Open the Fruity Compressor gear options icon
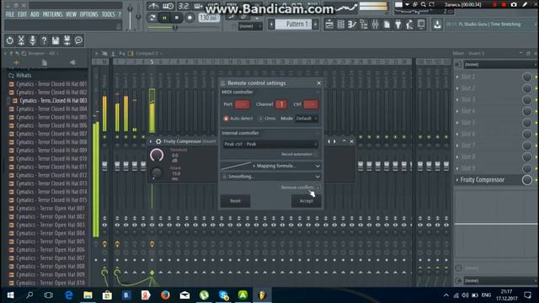The image size is (539, 303). tap(158, 141)
